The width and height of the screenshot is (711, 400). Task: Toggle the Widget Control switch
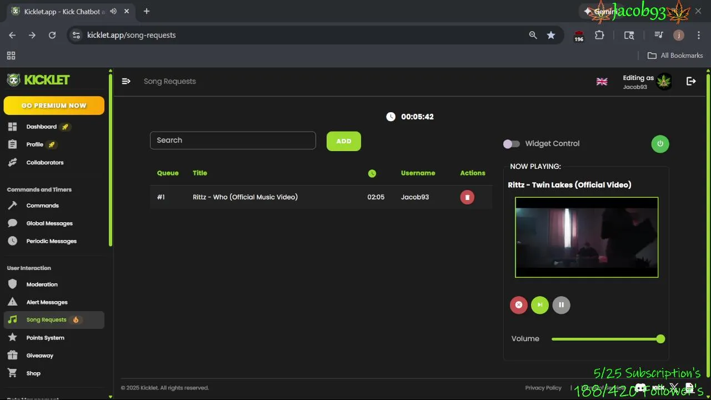coord(511,144)
